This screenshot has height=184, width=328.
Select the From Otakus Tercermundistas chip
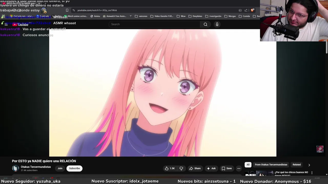pos(271,165)
